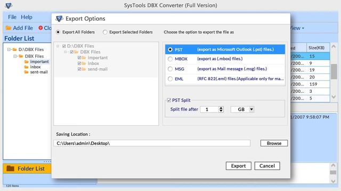Click the sent-mail folder icon in Folder List
This screenshot has height=191, width=341.
pos(27,72)
